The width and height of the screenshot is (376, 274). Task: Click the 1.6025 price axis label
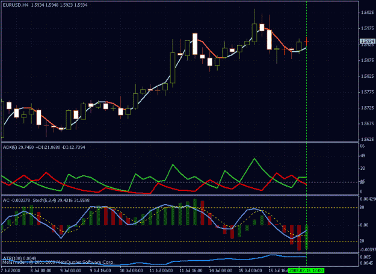pyautogui.click(x=368, y=13)
